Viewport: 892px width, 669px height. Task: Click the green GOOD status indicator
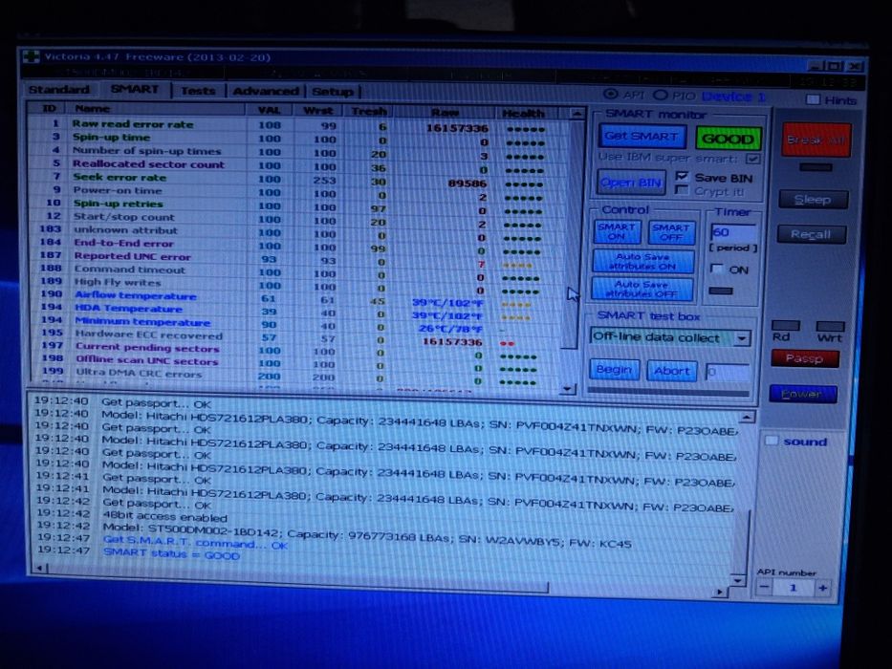click(x=729, y=139)
